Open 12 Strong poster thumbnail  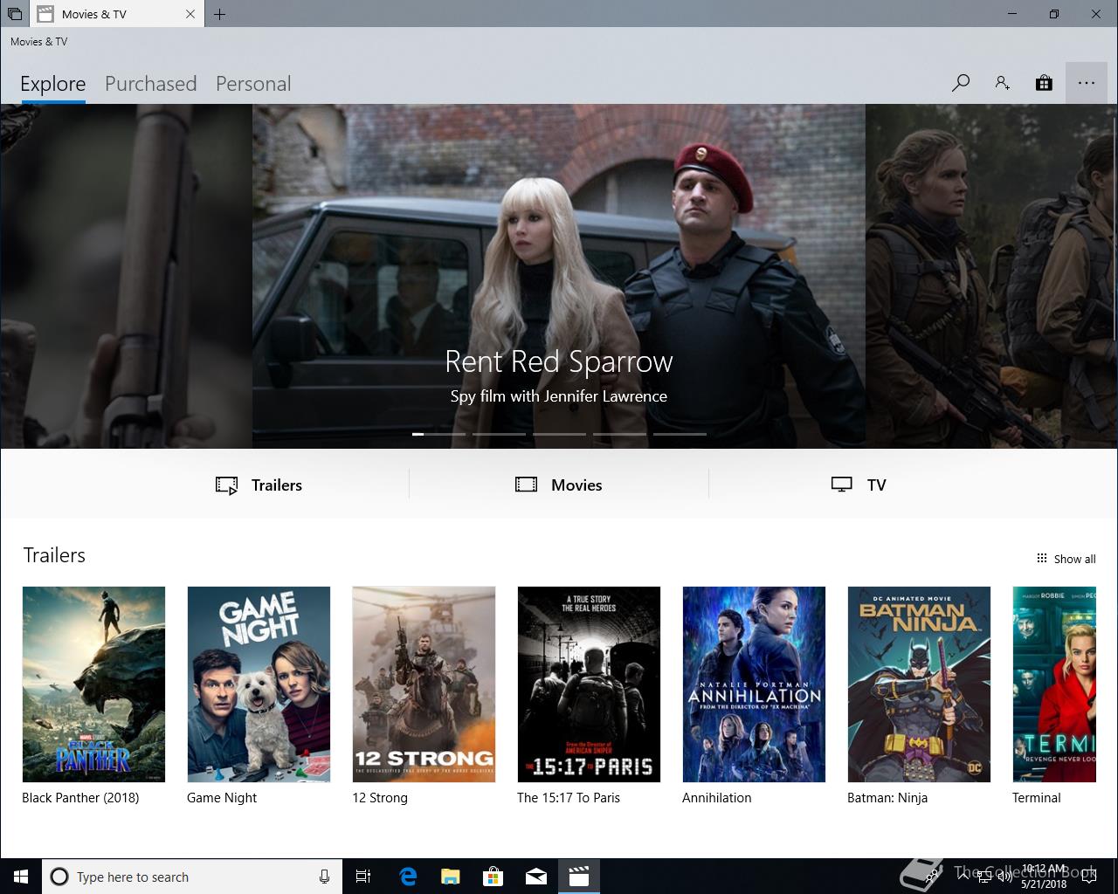coord(424,684)
